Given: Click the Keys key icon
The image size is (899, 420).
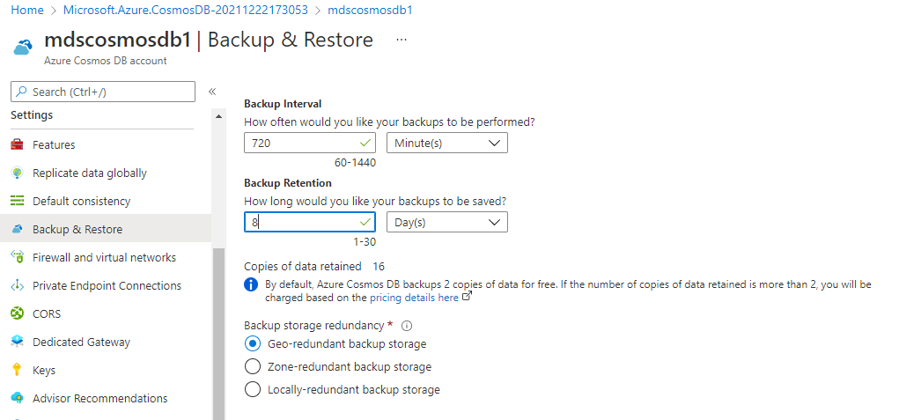Looking at the screenshot, I should point(18,370).
